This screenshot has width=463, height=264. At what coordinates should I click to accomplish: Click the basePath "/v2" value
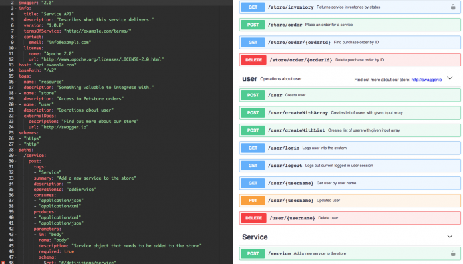pos(50,70)
